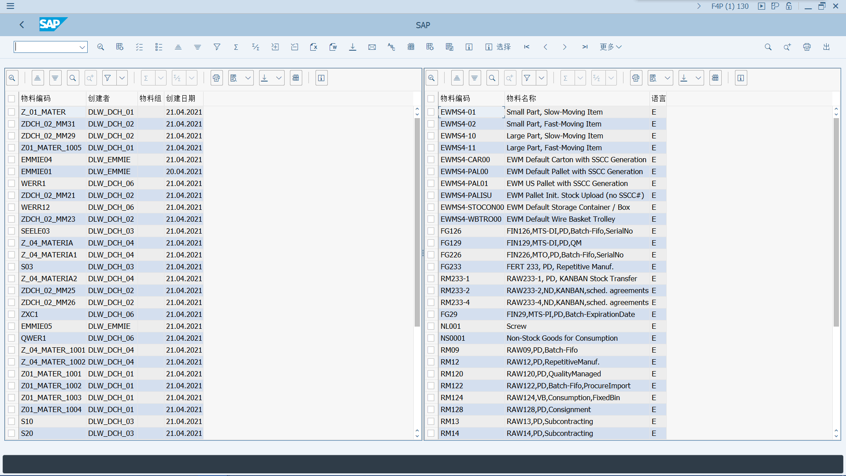Expand the left panel filter dropdown arrow

(x=122, y=78)
